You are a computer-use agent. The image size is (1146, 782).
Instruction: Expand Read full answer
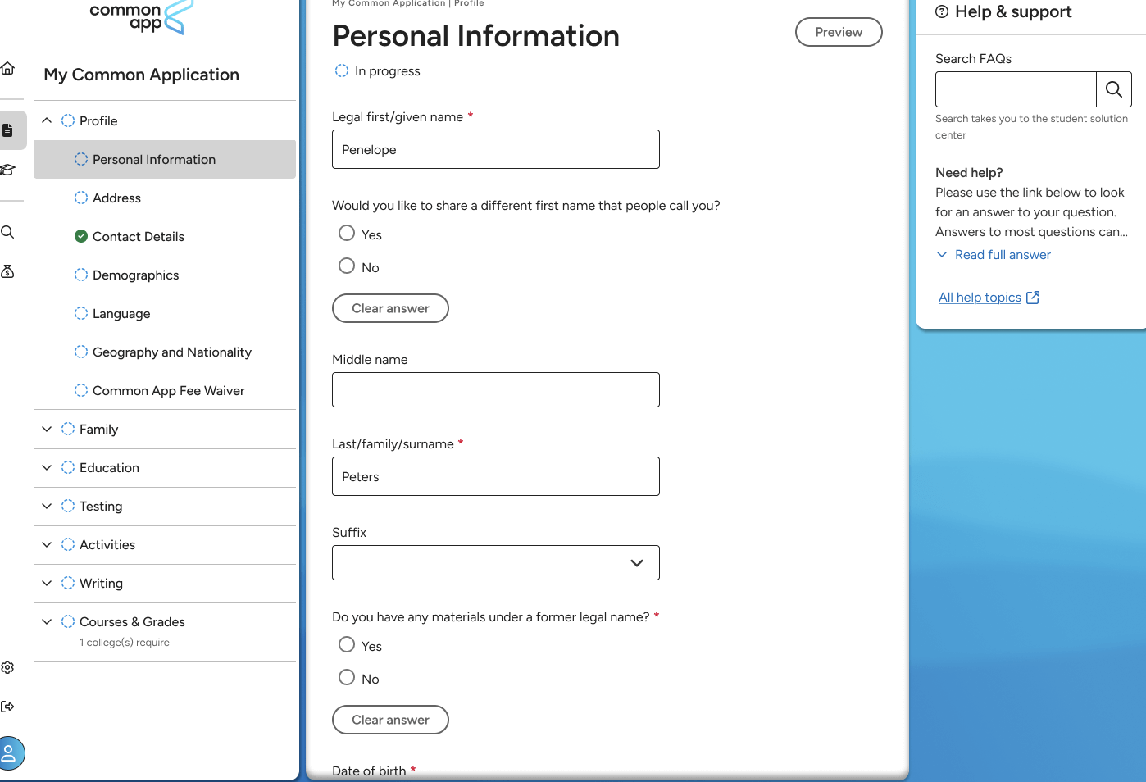(x=1002, y=255)
